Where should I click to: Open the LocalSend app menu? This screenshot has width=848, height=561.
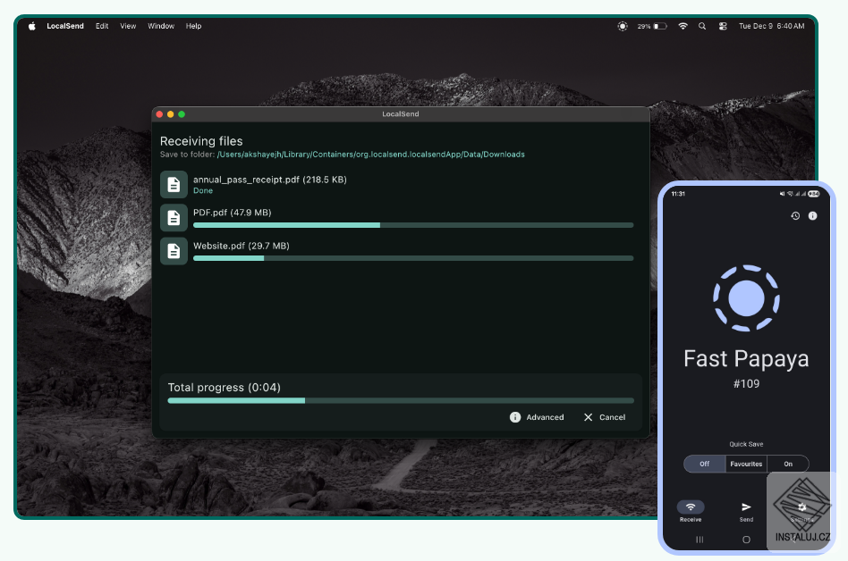tap(65, 26)
